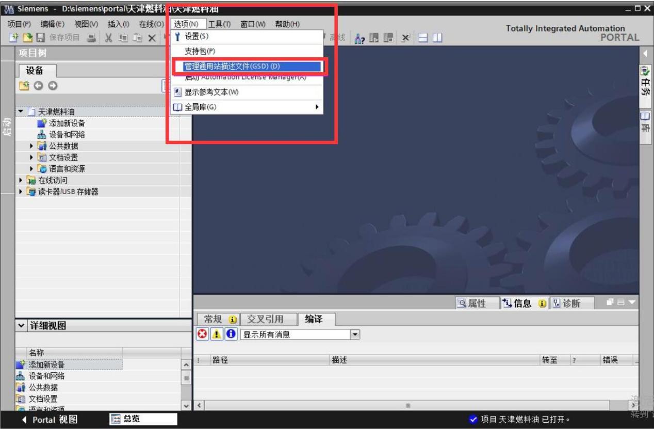Open the 编辑(E) menu

coord(53,24)
